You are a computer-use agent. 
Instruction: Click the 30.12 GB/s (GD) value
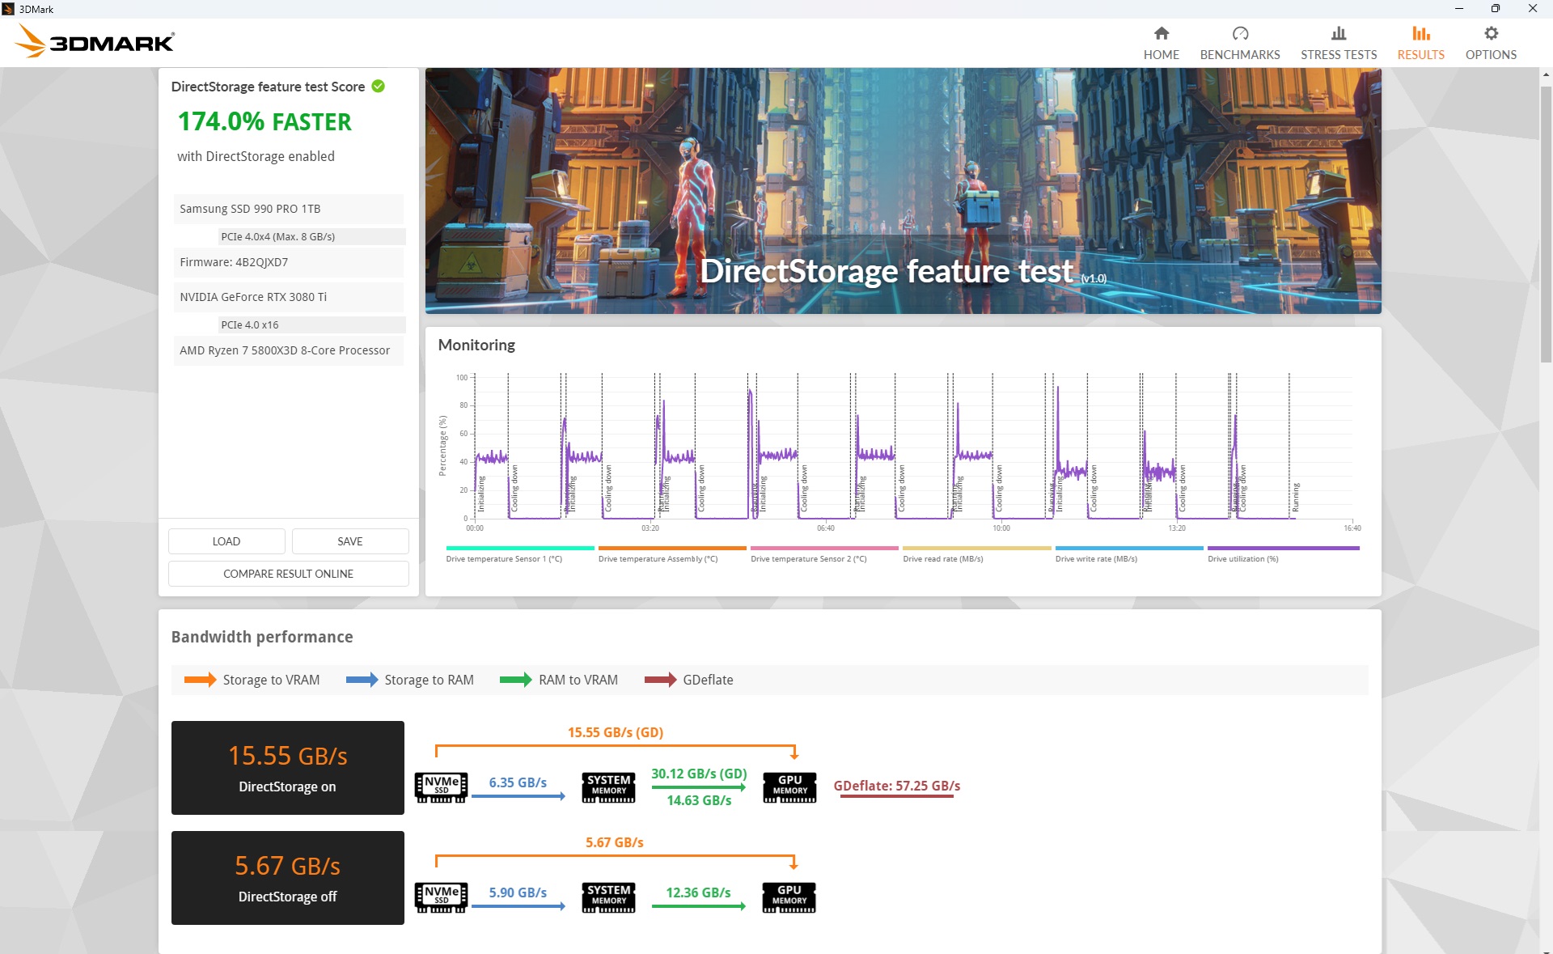click(699, 774)
